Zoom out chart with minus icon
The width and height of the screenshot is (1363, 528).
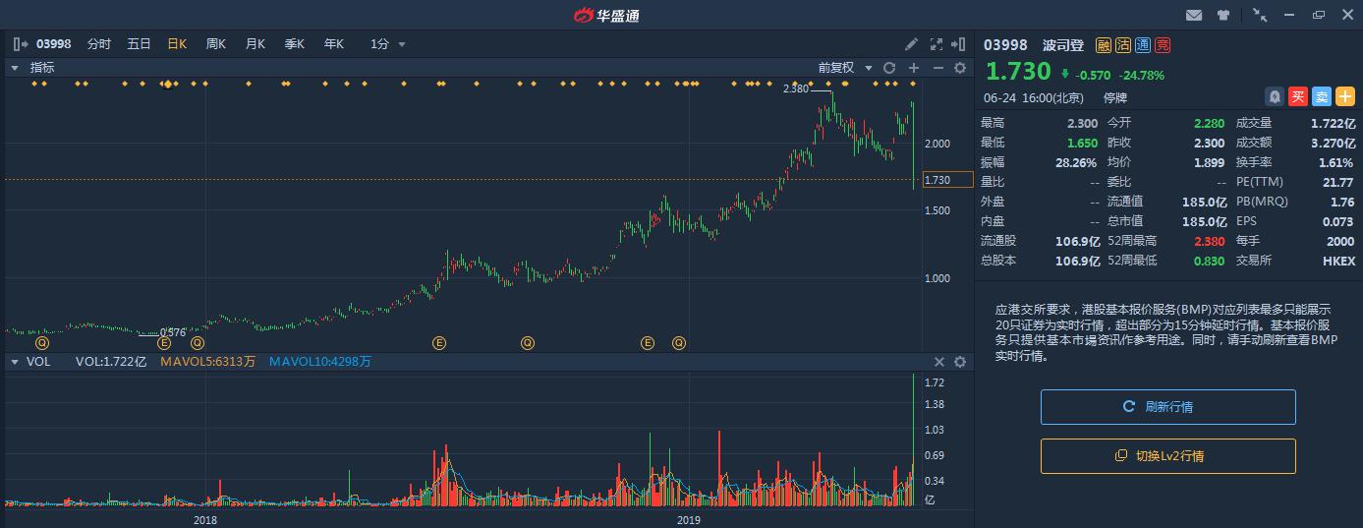[x=937, y=68]
